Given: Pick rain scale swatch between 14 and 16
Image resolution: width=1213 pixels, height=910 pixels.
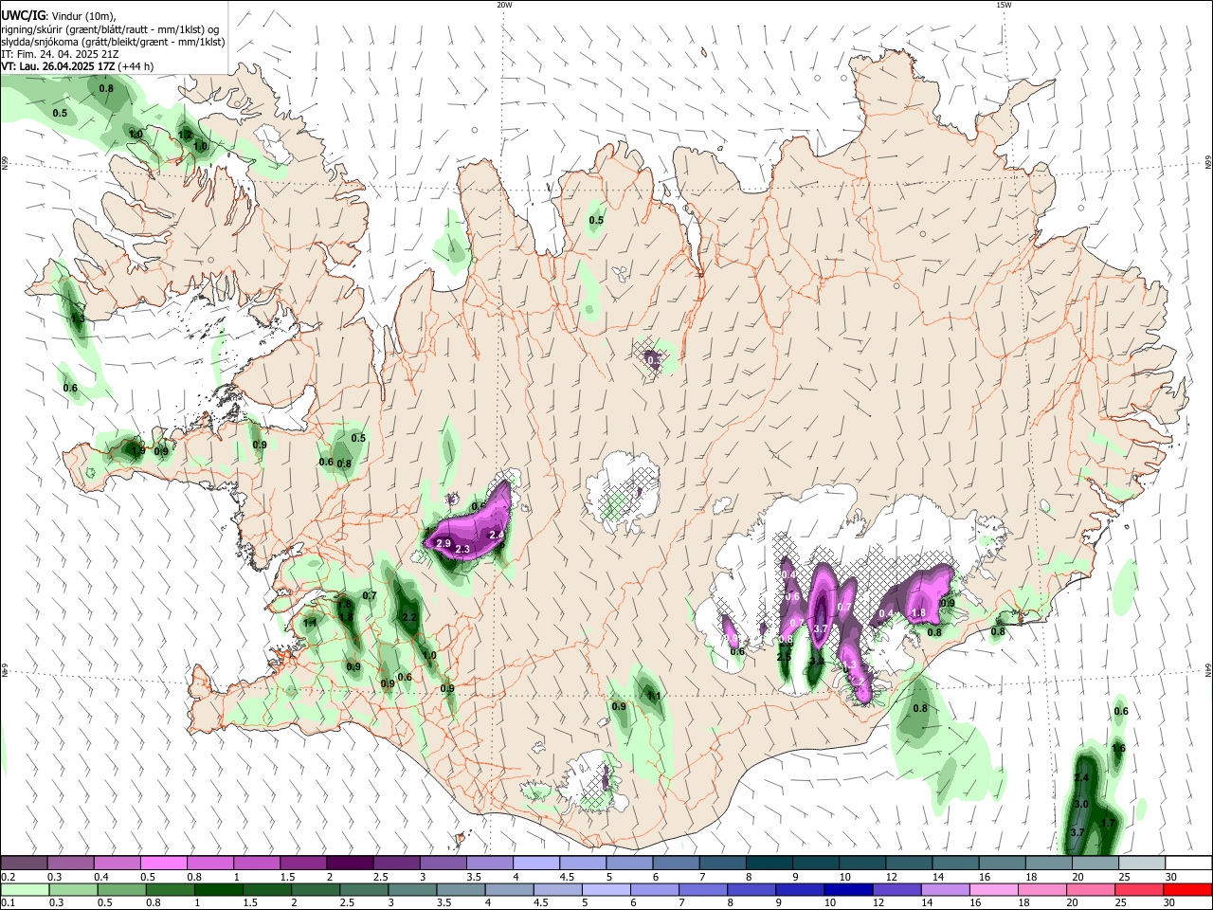Looking at the screenshot, I should [945, 889].
